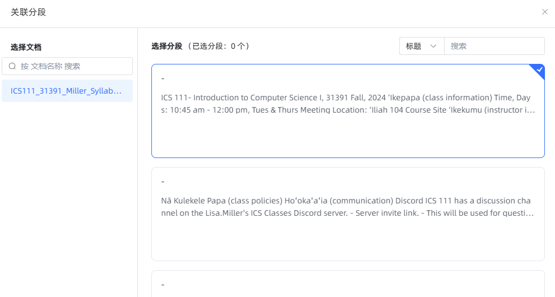Click the 关联分段 dialog title
The height and width of the screenshot is (297, 555).
(28, 12)
